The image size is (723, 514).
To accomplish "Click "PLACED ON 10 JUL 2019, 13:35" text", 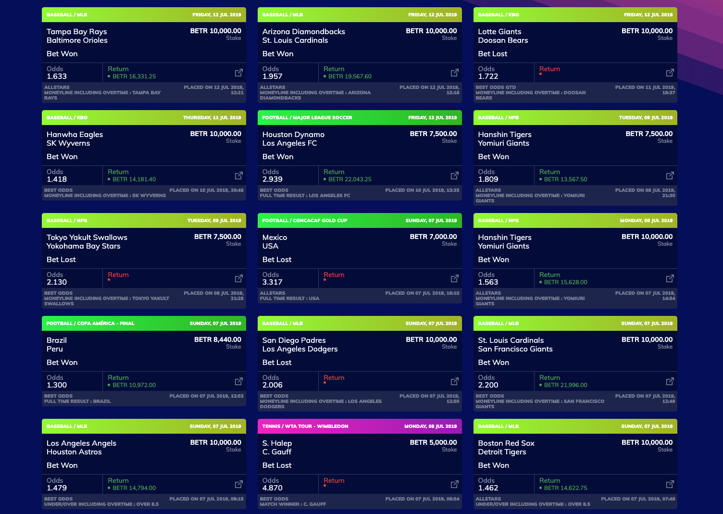I will pos(422,190).
